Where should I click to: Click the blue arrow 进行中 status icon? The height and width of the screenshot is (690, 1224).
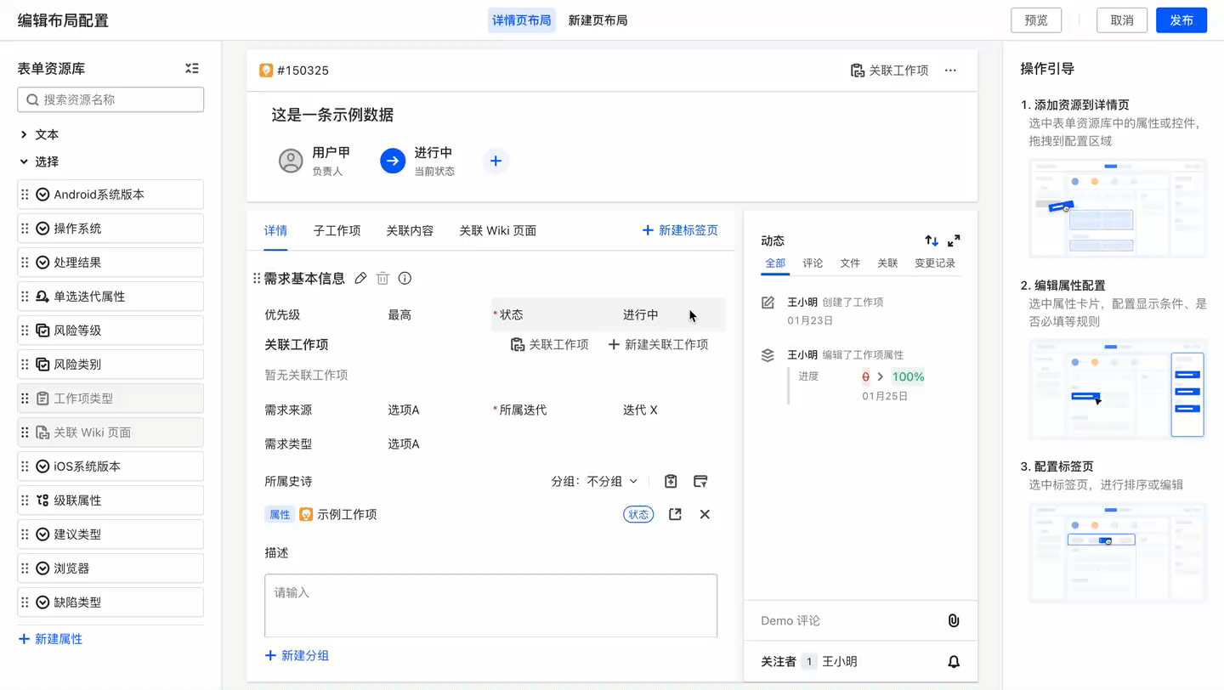(x=393, y=161)
